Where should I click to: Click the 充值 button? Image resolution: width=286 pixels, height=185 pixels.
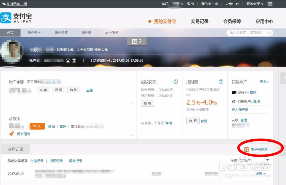tap(43, 90)
